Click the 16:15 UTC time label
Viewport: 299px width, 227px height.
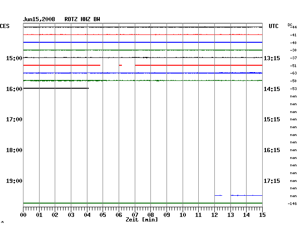(x=272, y=150)
